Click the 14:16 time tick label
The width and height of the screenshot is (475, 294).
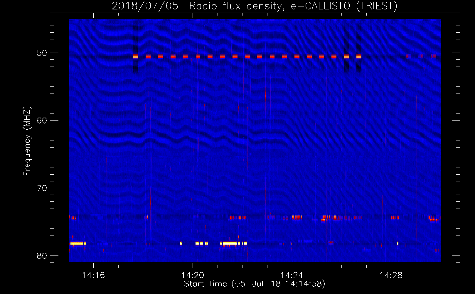93,275
